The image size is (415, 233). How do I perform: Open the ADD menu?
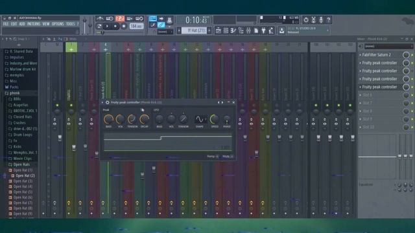coord(22,24)
